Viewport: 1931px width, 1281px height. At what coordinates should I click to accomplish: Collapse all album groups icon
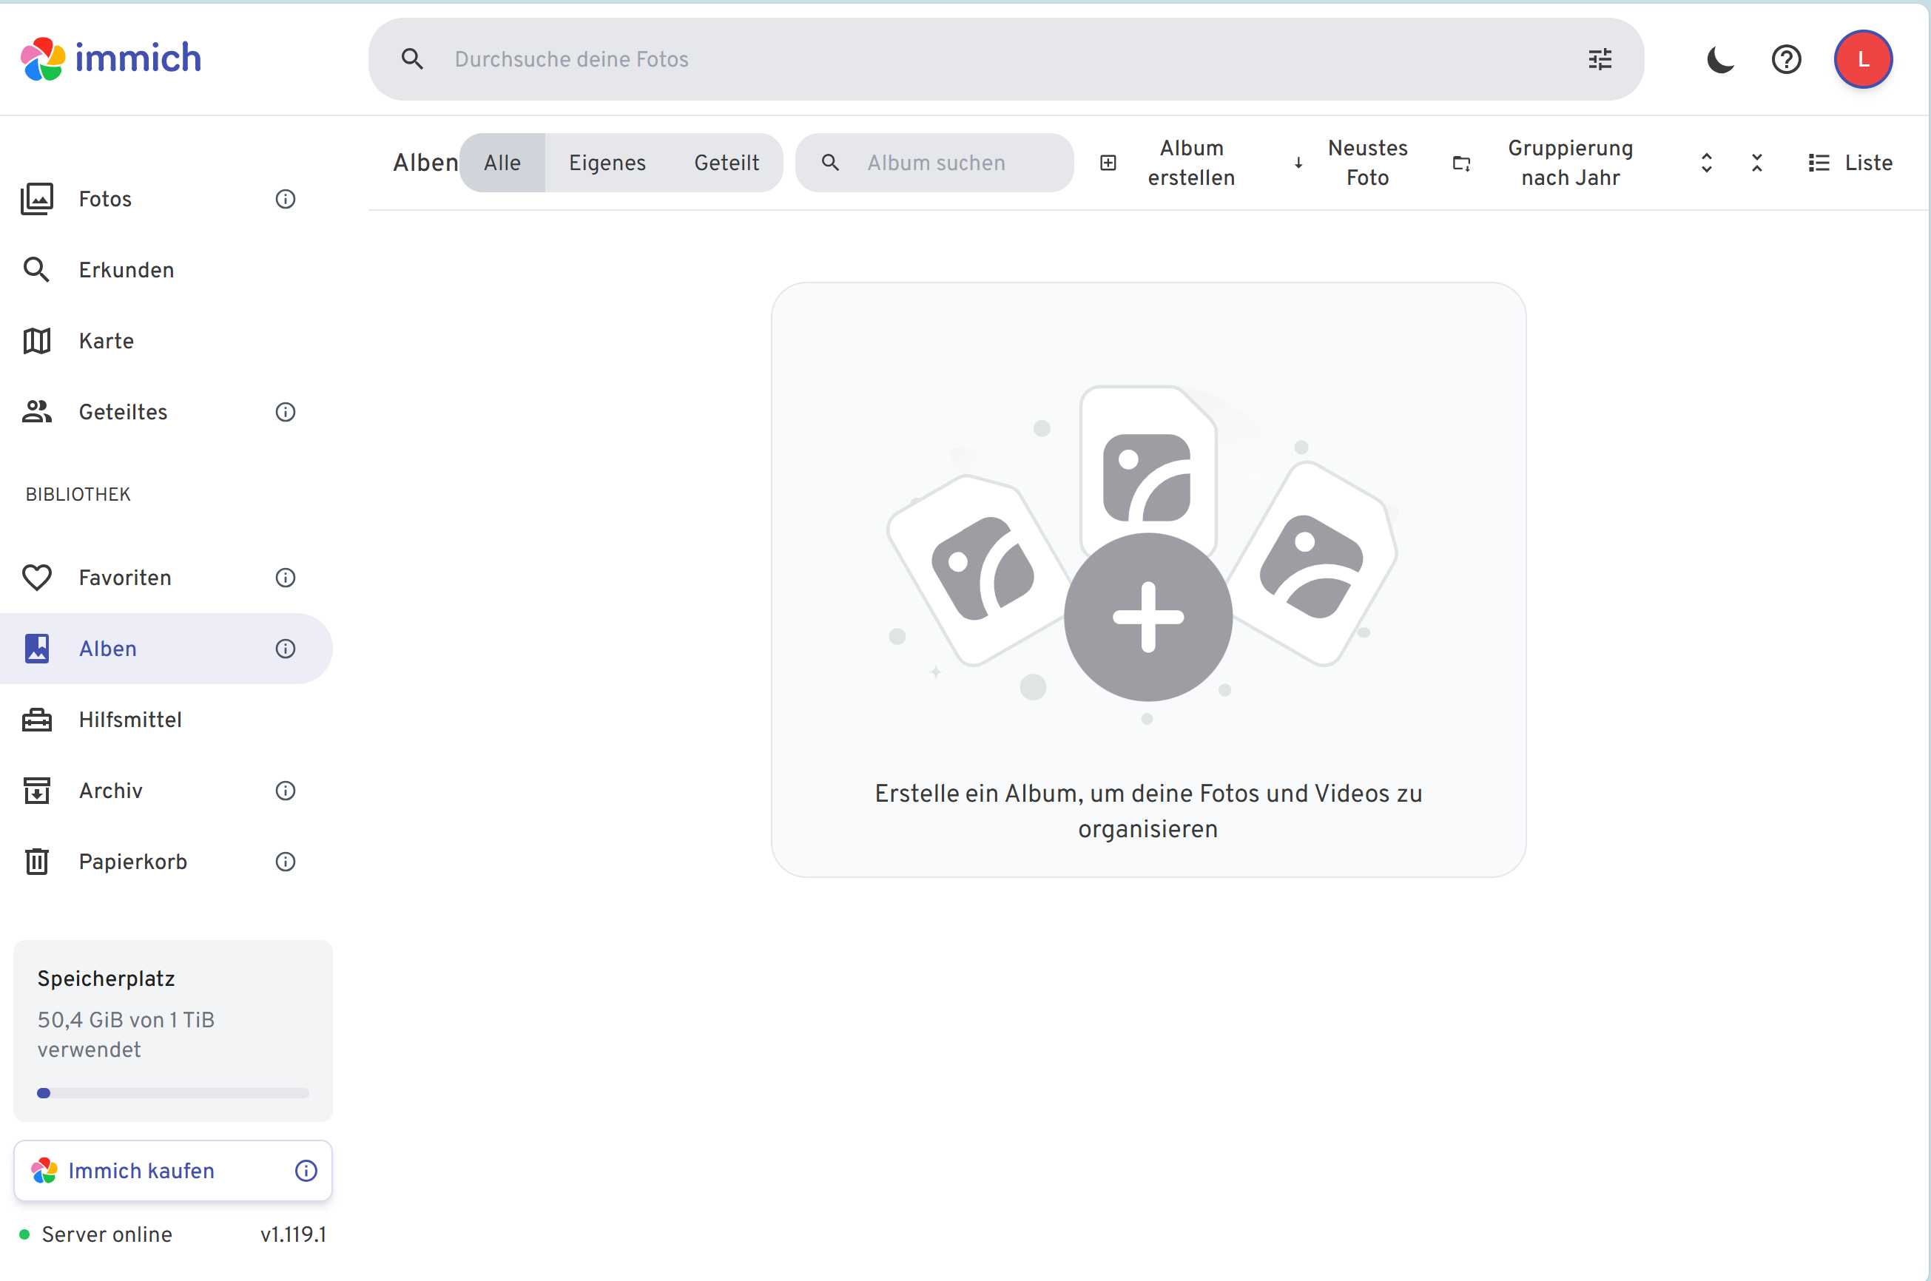1757,163
